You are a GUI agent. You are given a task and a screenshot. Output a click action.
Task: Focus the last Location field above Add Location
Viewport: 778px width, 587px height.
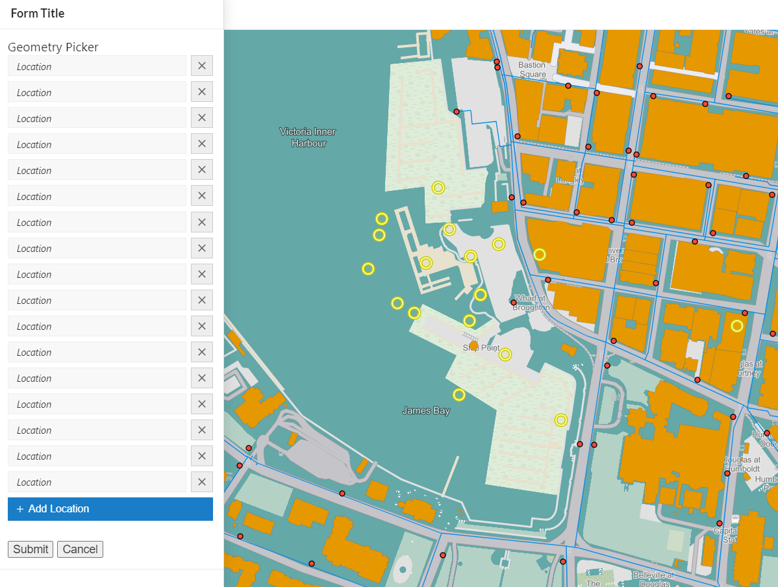pyautogui.click(x=97, y=482)
